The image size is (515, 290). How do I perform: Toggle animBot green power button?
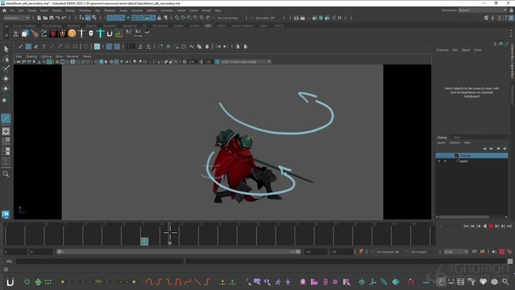pos(27,282)
